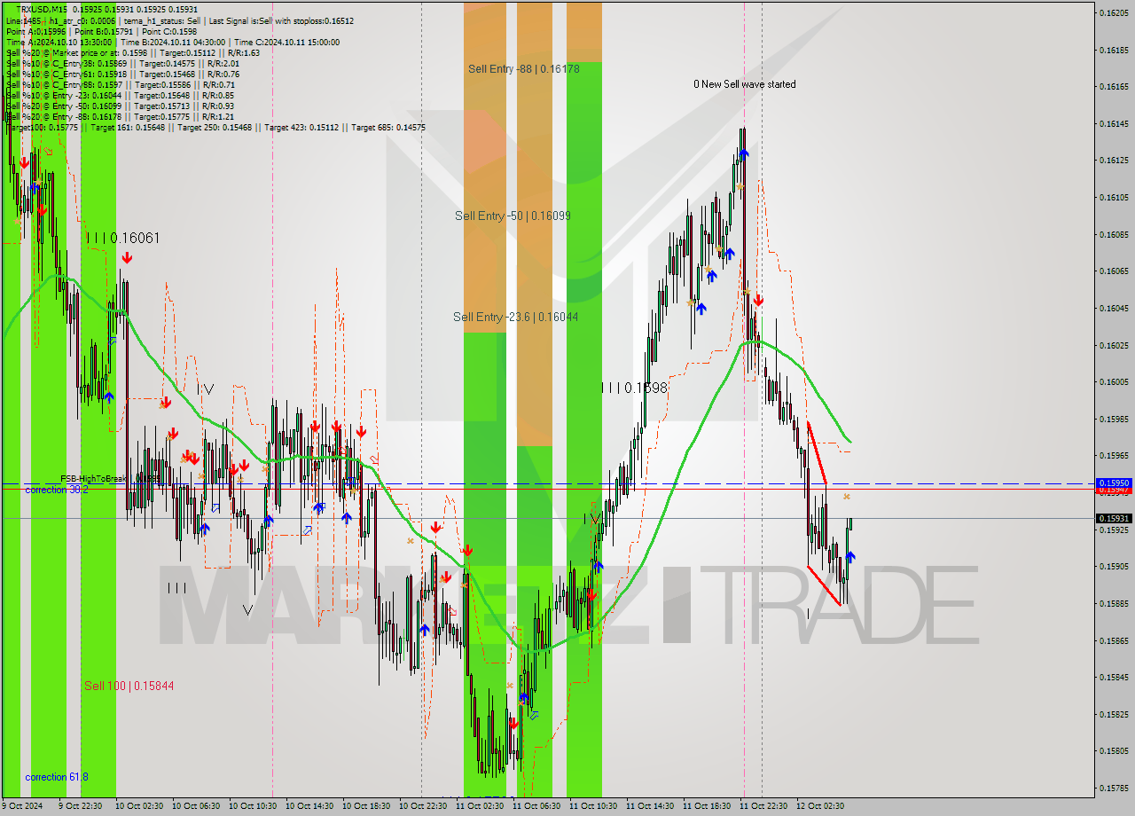Select the '10 Oct 06:30' time axis label
Viewport: 1135px width, 816px height.
(196, 806)
